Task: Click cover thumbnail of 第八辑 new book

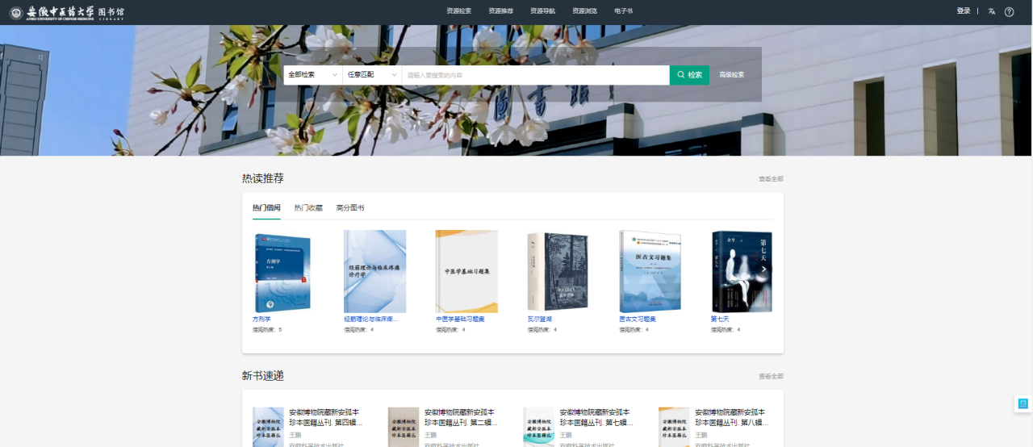Action: coord(675,427)
